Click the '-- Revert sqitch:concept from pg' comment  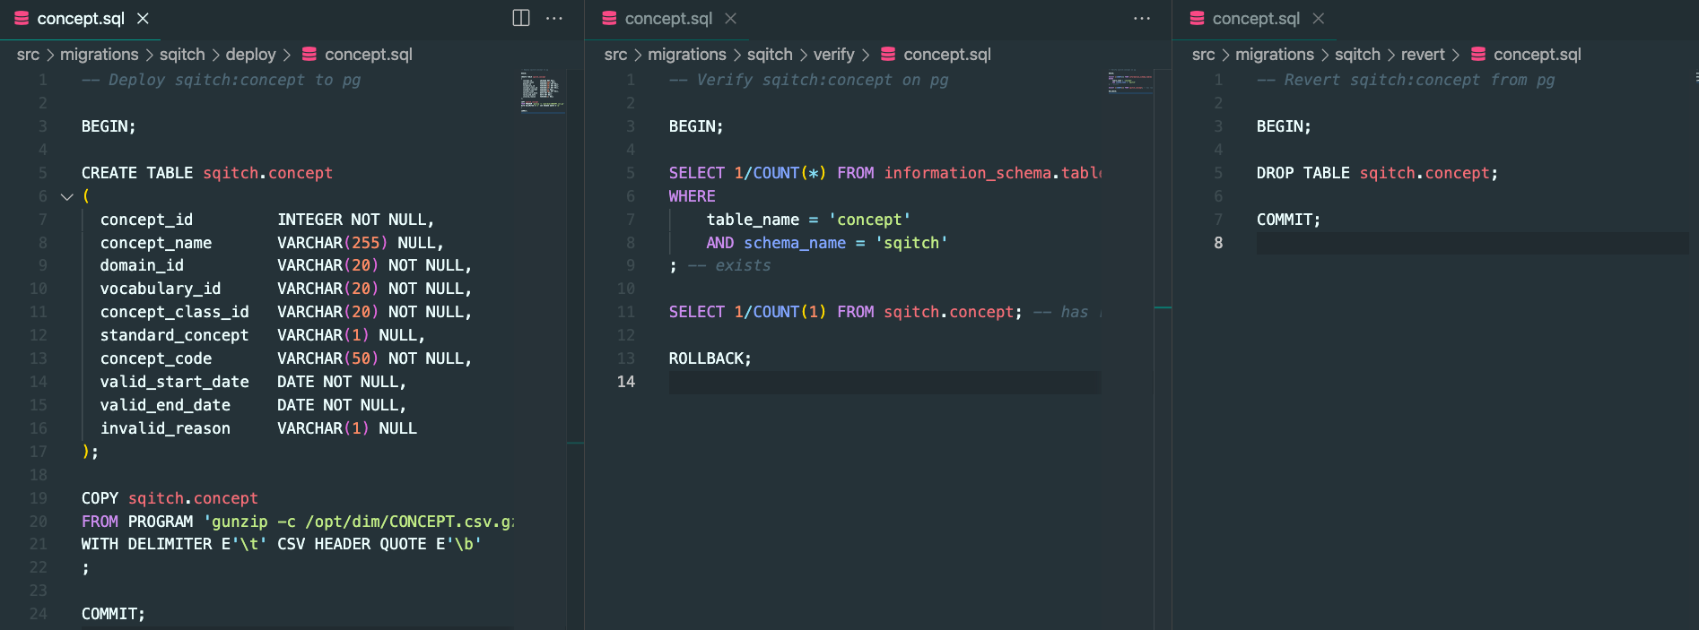[1406, 80]
